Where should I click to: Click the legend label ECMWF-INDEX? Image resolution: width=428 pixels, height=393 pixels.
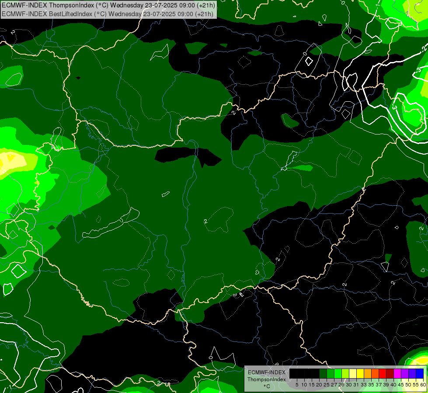[266, 372]
